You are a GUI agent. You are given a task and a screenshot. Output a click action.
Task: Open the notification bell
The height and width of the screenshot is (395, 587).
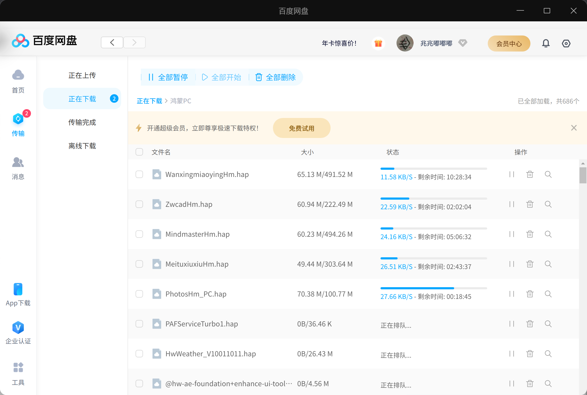coord(546,43)
